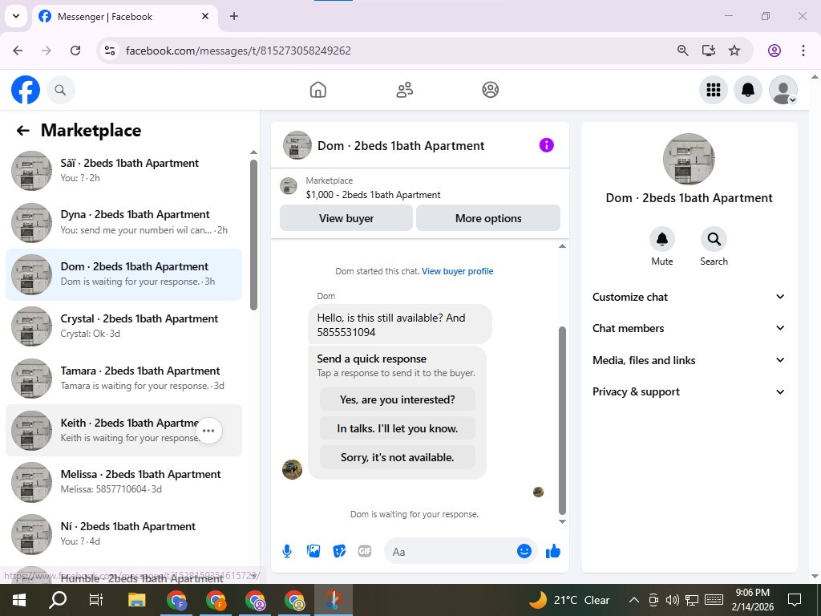
Task: Select the Messenger | Facebook tab
Action: [x=124, y=17]
